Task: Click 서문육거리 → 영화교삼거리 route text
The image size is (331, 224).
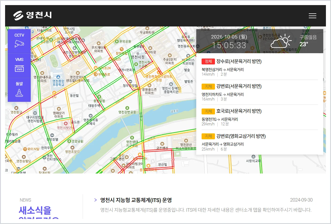Action: (223, 144)
